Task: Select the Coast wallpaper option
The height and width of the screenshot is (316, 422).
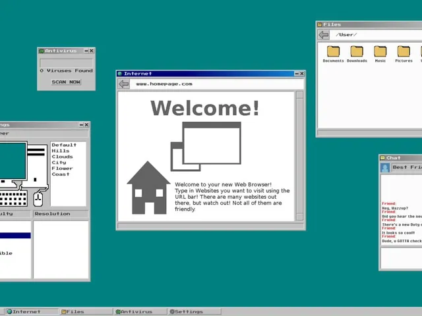Action: 61,174
